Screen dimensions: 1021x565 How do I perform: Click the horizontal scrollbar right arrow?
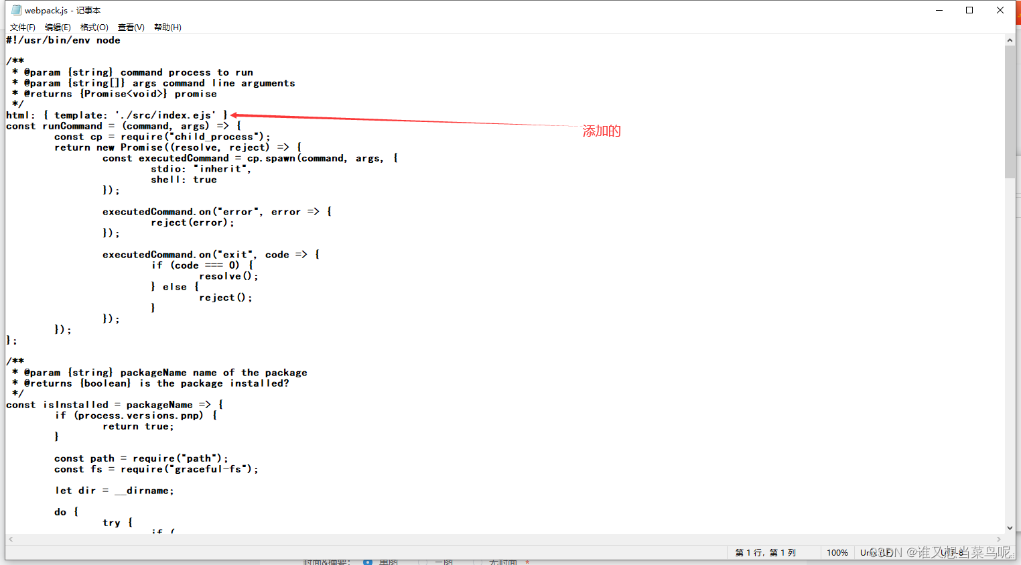tap(1000, 539)
